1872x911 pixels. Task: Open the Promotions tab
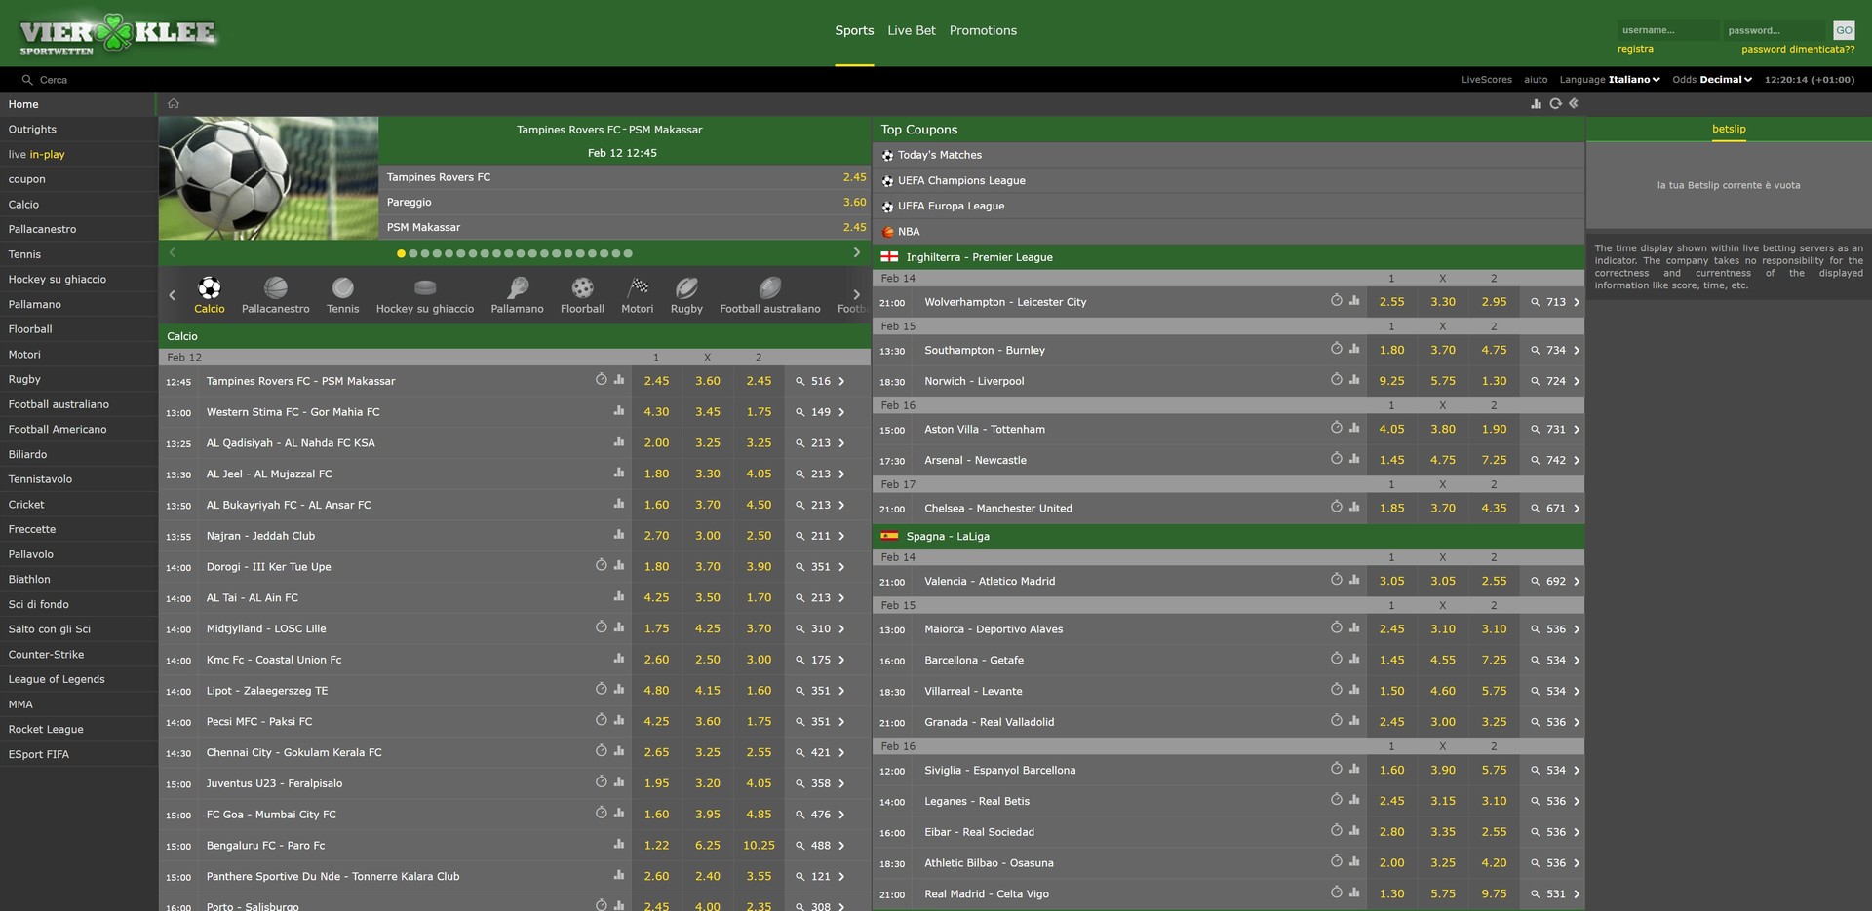tap(983, 31)
